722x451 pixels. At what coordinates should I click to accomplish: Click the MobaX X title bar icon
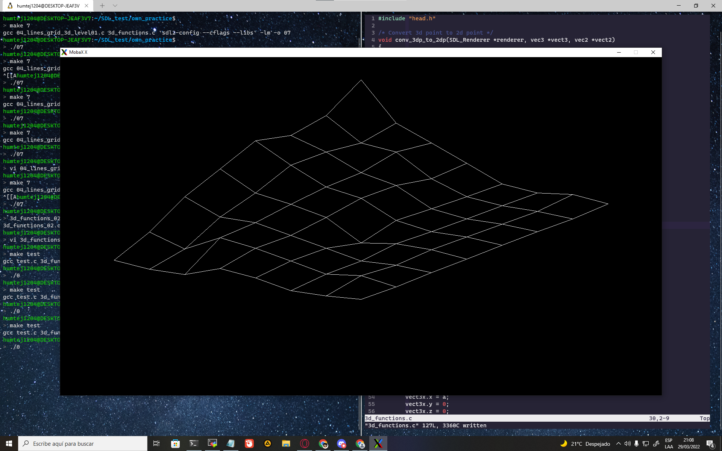64,52
